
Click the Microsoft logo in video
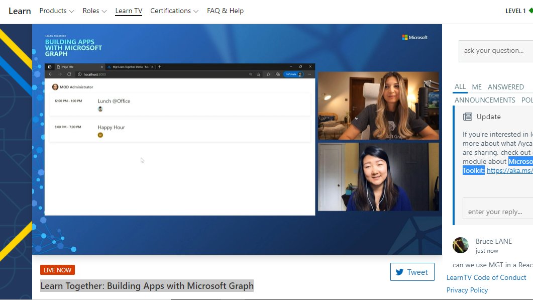click(x=415, y=37)
